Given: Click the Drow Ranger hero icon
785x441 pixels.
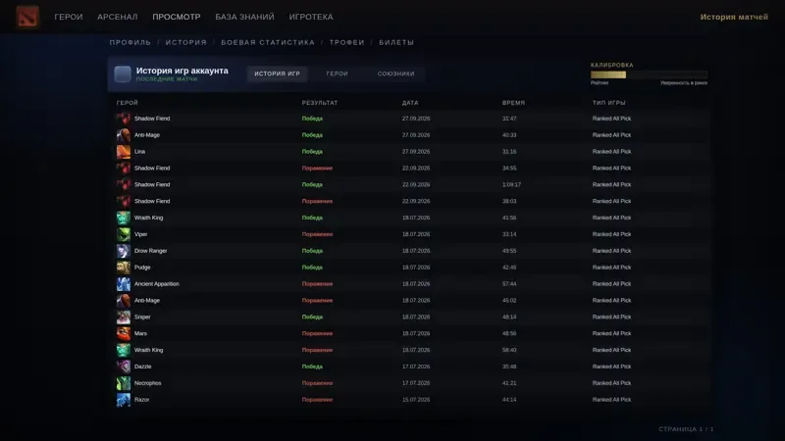Looking at the screenshot, I should 124,251.
